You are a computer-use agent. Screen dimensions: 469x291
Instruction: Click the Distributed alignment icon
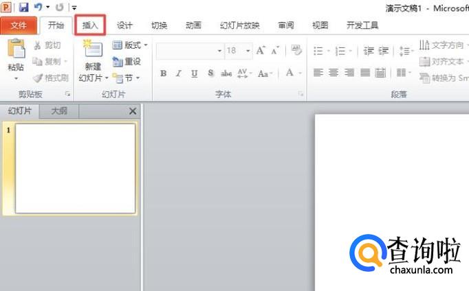click(x=380, y=73)
